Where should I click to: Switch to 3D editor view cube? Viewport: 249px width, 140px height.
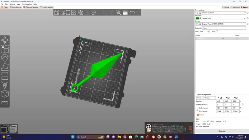pyautogui.click(x=5, y=129)
